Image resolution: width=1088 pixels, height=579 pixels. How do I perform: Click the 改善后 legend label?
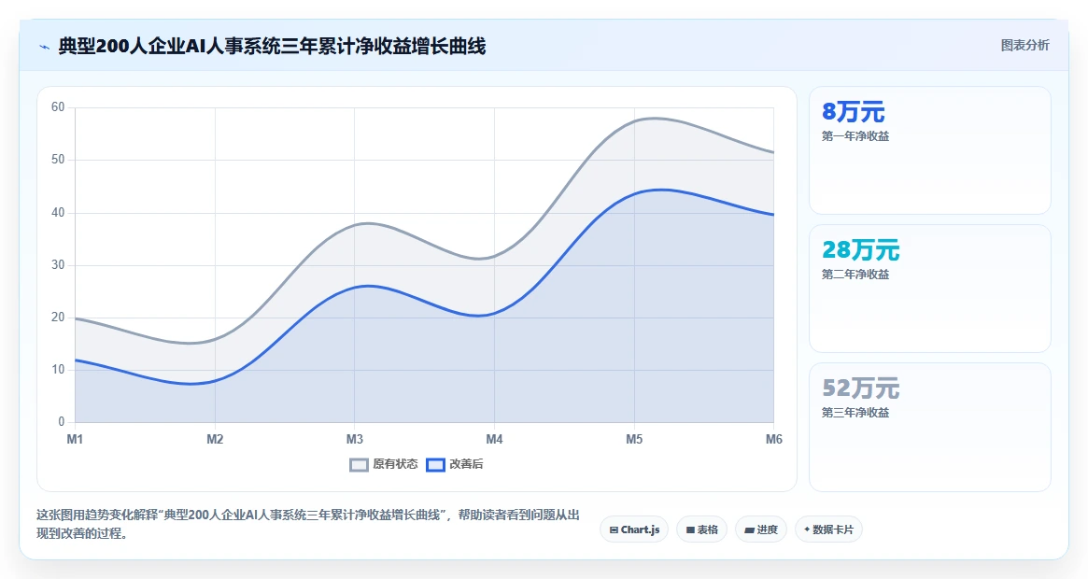coord(466,464)
